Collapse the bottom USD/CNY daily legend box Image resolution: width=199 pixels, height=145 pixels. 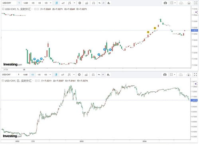click(3, 81)
